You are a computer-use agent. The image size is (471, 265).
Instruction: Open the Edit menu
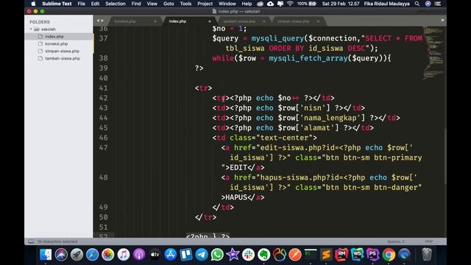tap(95, 4)
